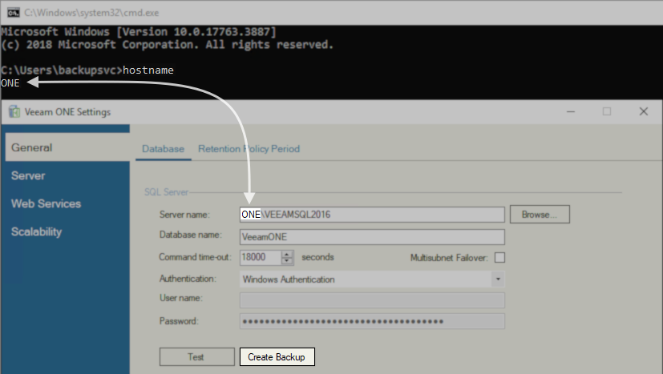Click the Create Backup button
The width and height of the screenshot is (663, 374).
click(x=277, y=357)
